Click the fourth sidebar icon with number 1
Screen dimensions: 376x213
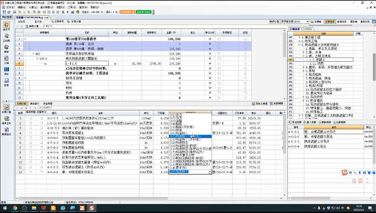point(7,58)
